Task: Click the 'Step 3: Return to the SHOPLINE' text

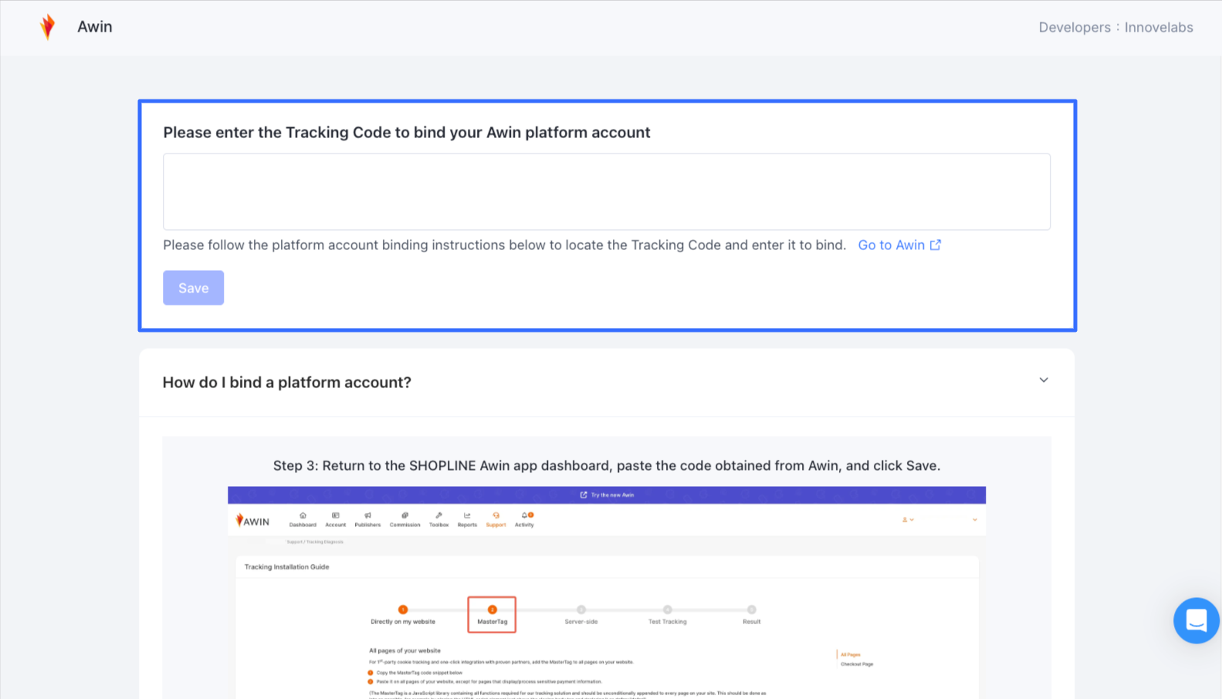Action: click(x=607, y=466)
